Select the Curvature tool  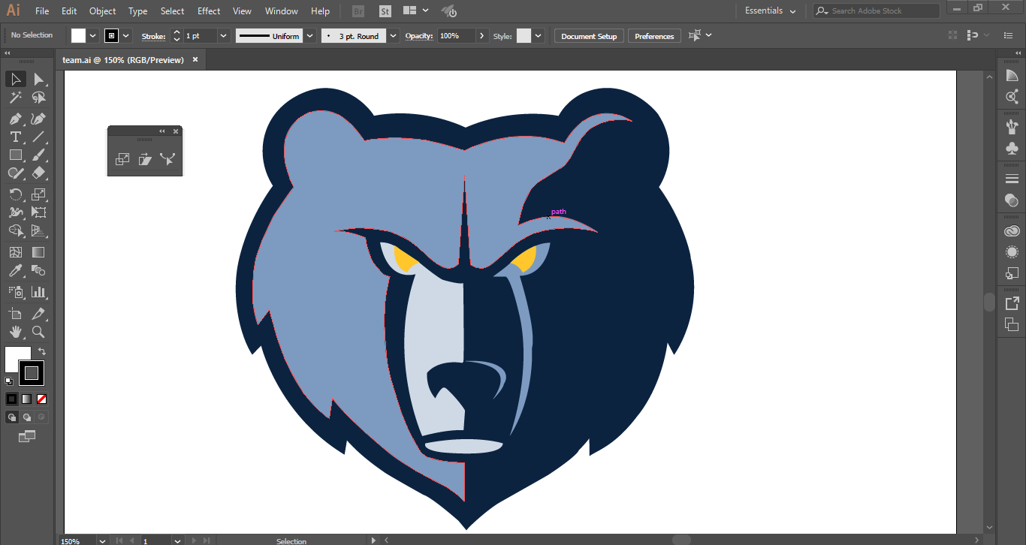coord(38,119)
